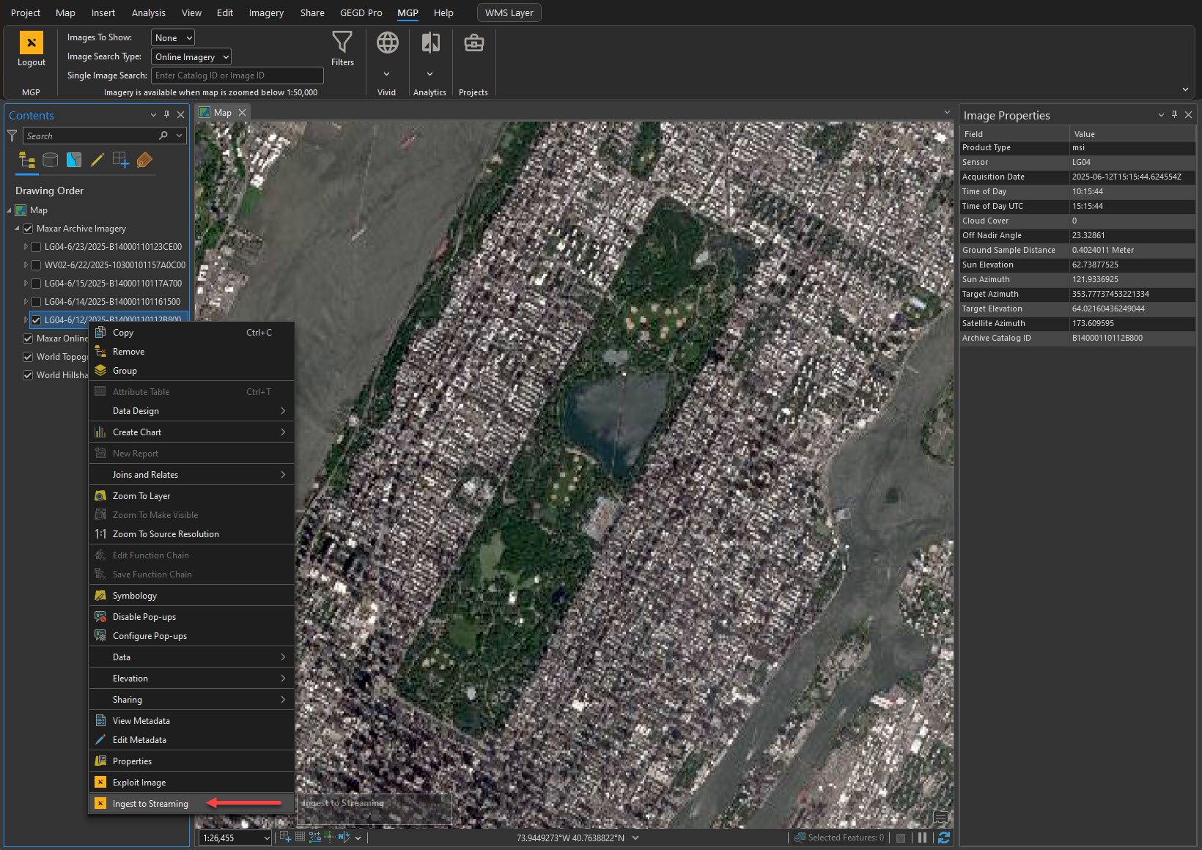
Task: Select List By Labeling tag icon
Action: 144,160
